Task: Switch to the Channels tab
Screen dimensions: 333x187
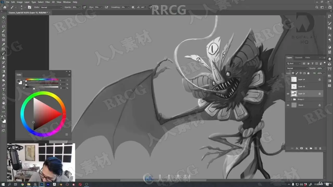Action: tap(299, 58)
